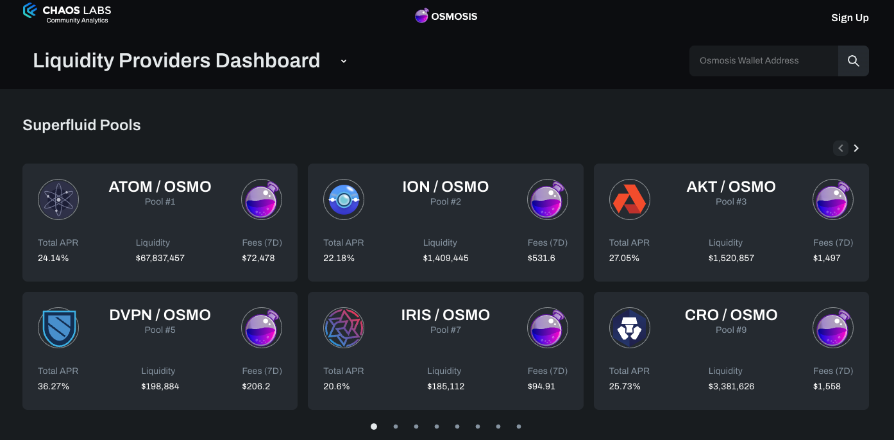Image resolution: width=894 pixels, height=440 pixels.
Task: Click the AKT token icon in Pool #3
Action: (x=629, y=199)
